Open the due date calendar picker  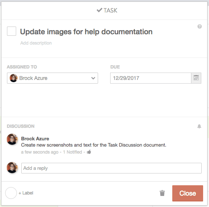(196, 78)
